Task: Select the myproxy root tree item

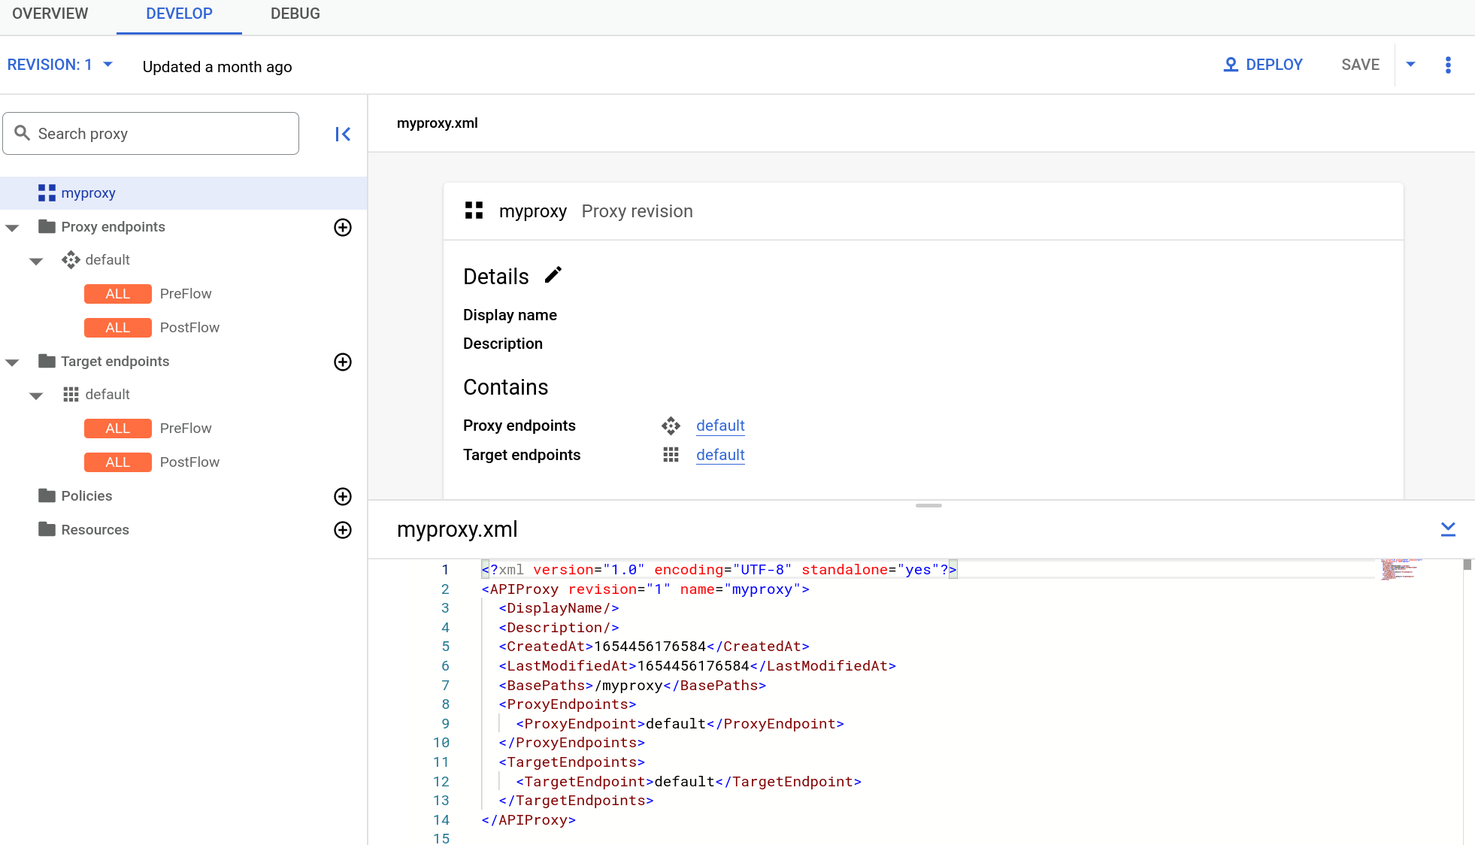Action: pyautogui.click(x=88, y=192)
